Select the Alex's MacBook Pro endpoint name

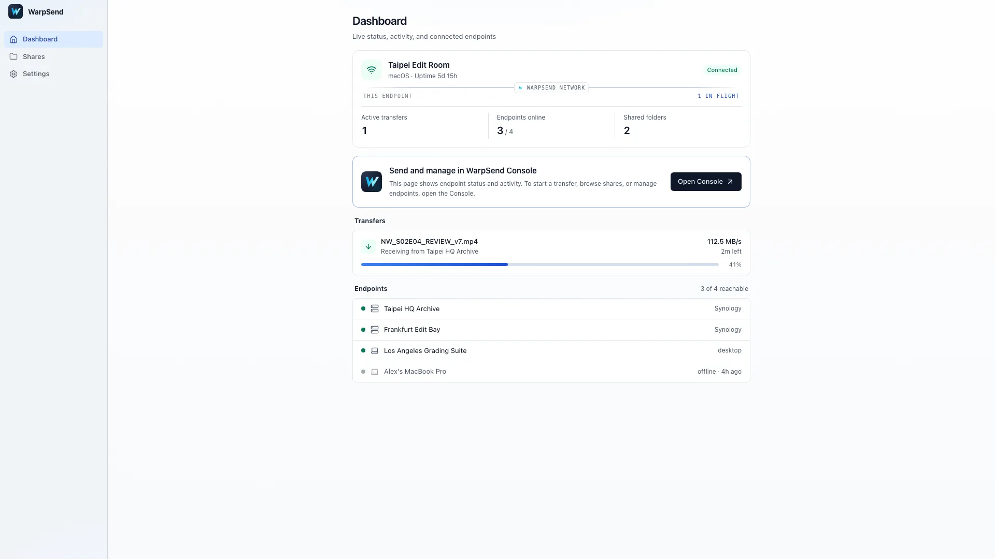tap(415, 372)
